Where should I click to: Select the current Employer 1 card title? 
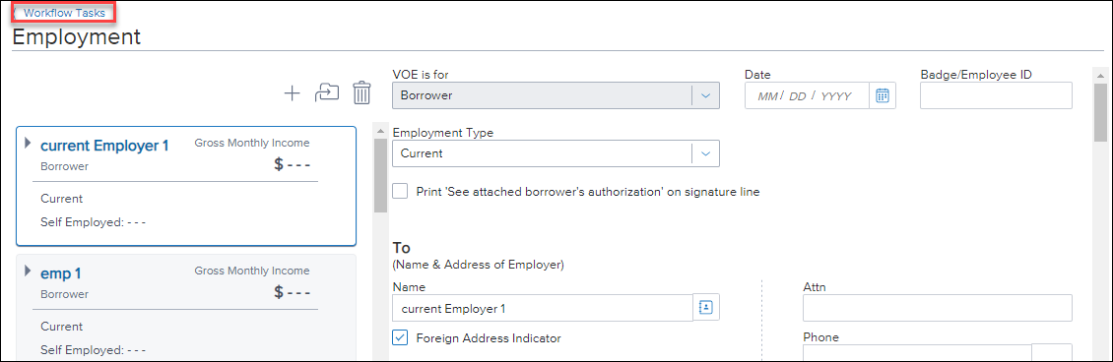point(104,146)
